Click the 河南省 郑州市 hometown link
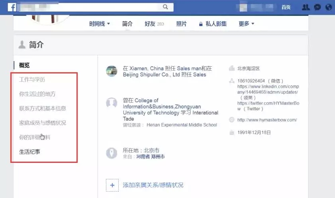The image size is (335, 198). (151, 157)
